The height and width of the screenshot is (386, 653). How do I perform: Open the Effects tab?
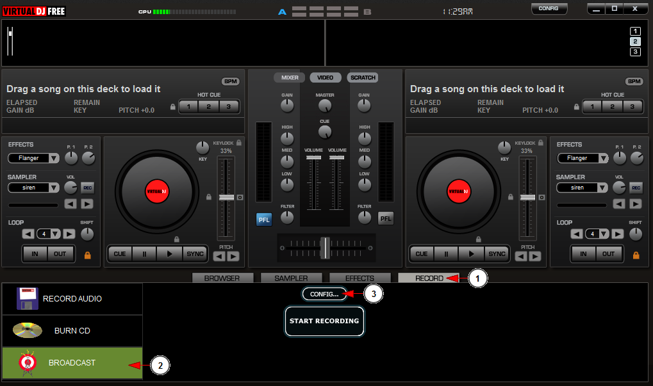click(x=360, y=278)
